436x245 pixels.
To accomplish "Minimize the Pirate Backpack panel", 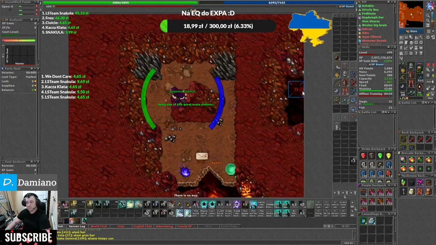I will click(x=392, y=149).
